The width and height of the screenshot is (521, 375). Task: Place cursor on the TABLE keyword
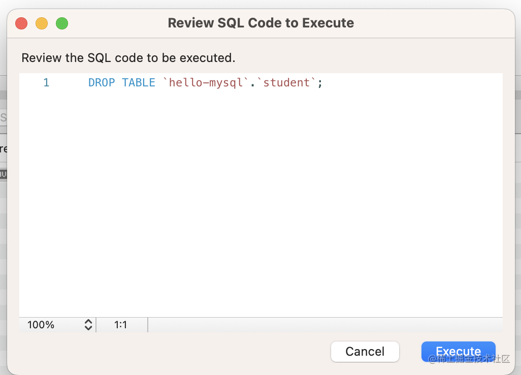click(139, 83)
